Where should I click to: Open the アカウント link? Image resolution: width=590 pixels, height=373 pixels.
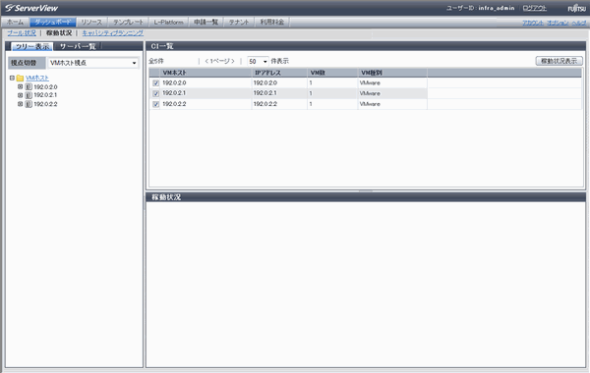pos(533,23)
